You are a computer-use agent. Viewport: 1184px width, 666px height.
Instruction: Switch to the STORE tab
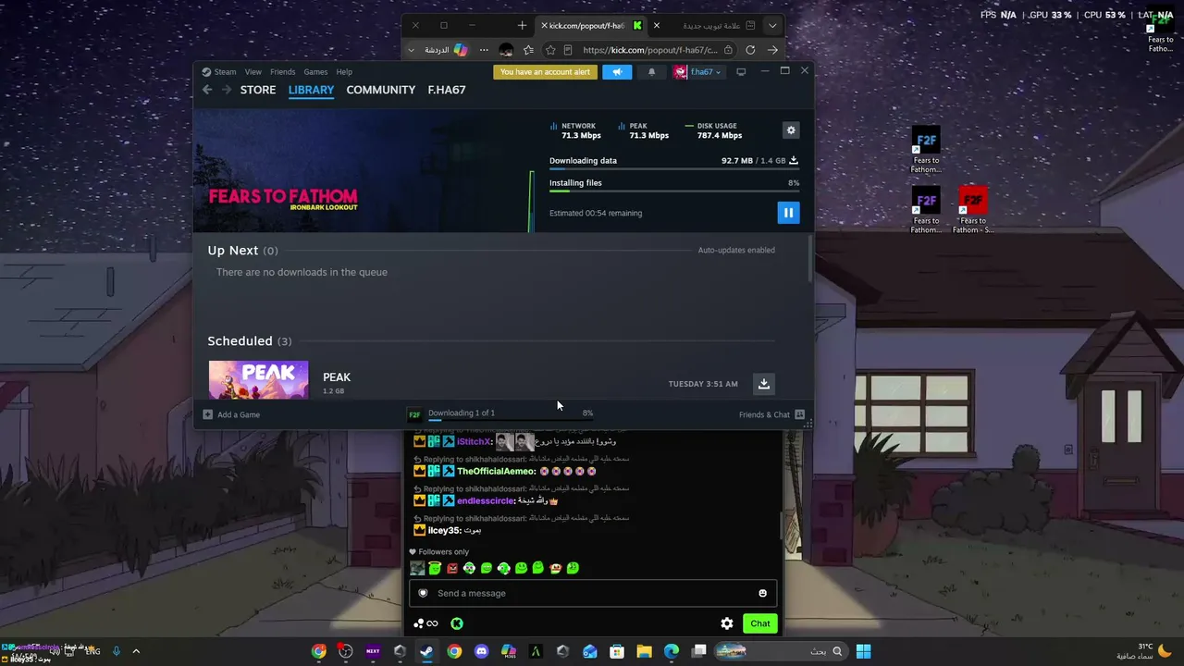[x=258, y=90]
